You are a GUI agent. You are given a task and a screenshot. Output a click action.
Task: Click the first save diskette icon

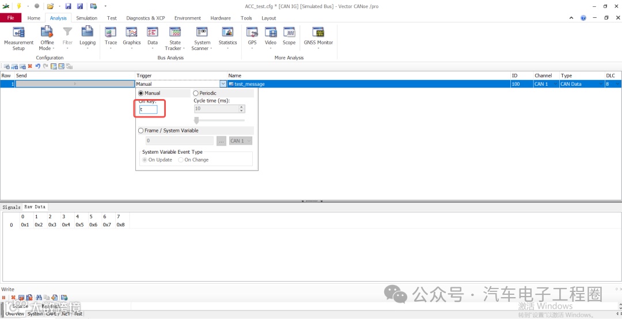pos(68,6)
